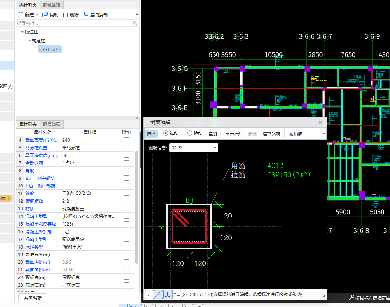390x307 pixels.
Task: Check 附加 box for 截面高度 row
Action: (126, 140)
